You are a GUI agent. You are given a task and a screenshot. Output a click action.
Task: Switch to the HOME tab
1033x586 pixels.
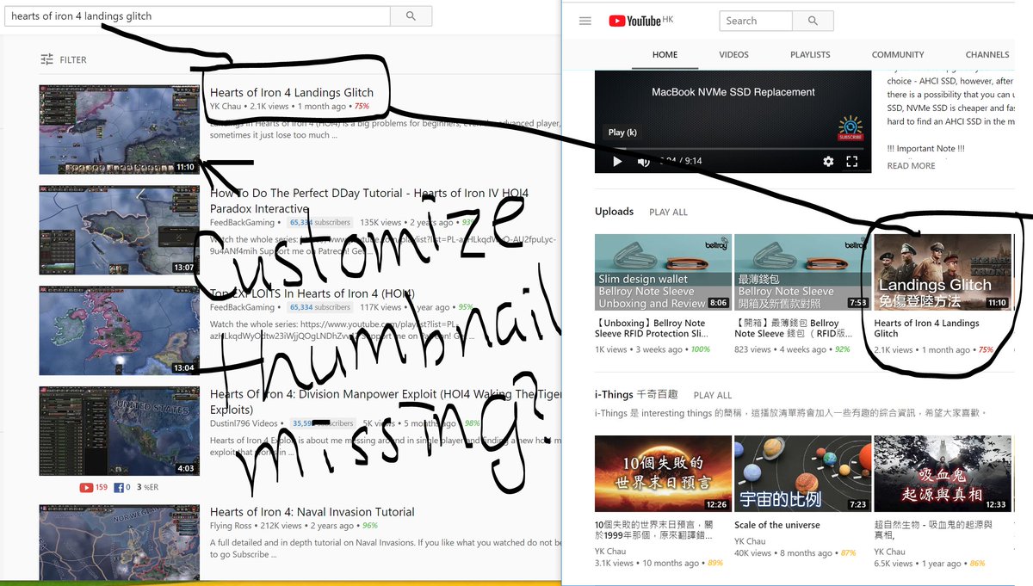coord(665,54)
